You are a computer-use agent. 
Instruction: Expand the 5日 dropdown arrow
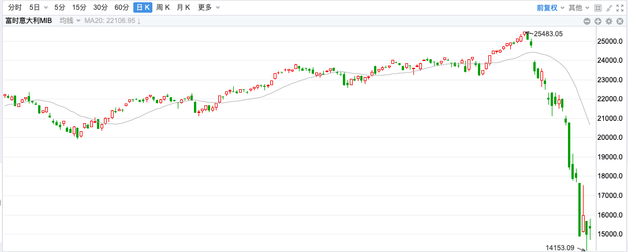[x=45, y=7]
